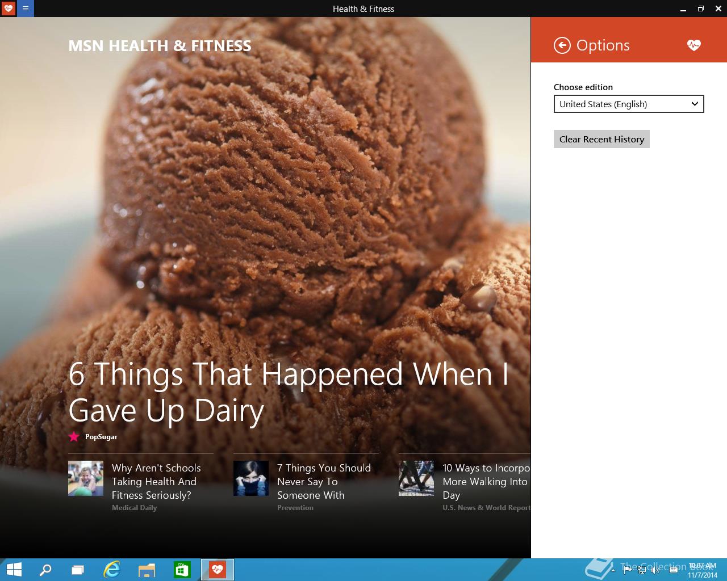The width and height of the screenshot is (727, 581).
Task: Close the Health & Fitness window
Action: tap(718, 9)
